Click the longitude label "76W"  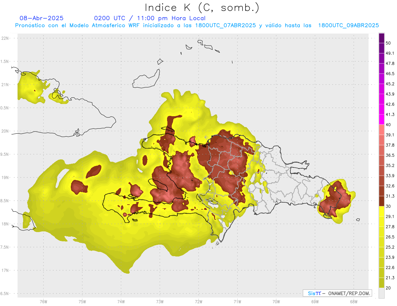(x=43, y=302)
